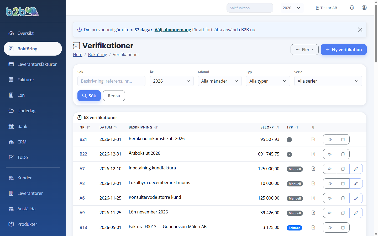Copy verification B21
This screenshot has height=236, width=378.
[x=343, y=140]
